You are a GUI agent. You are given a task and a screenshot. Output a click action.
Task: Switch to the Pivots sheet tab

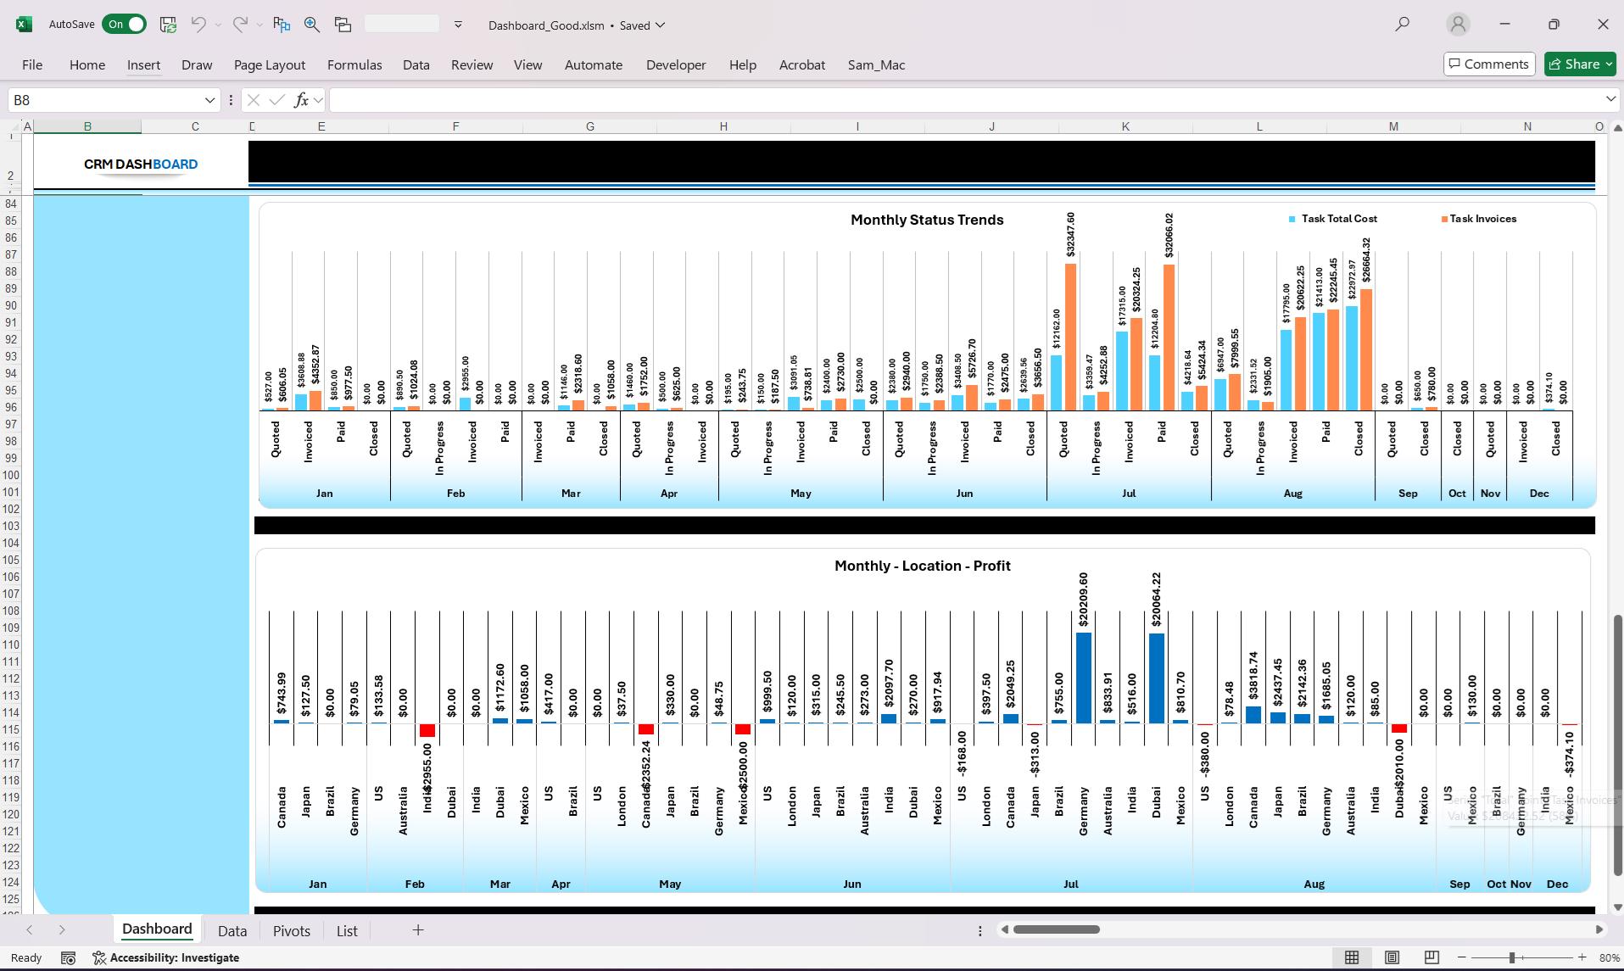point(291,930)
